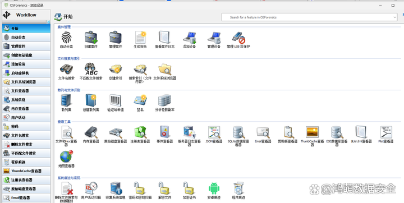The width and height of the screenshot is (404, 203).
Task: Open the SQLite数据库查看器 icon
Action: pyautogui.click(x=238, y=132)
